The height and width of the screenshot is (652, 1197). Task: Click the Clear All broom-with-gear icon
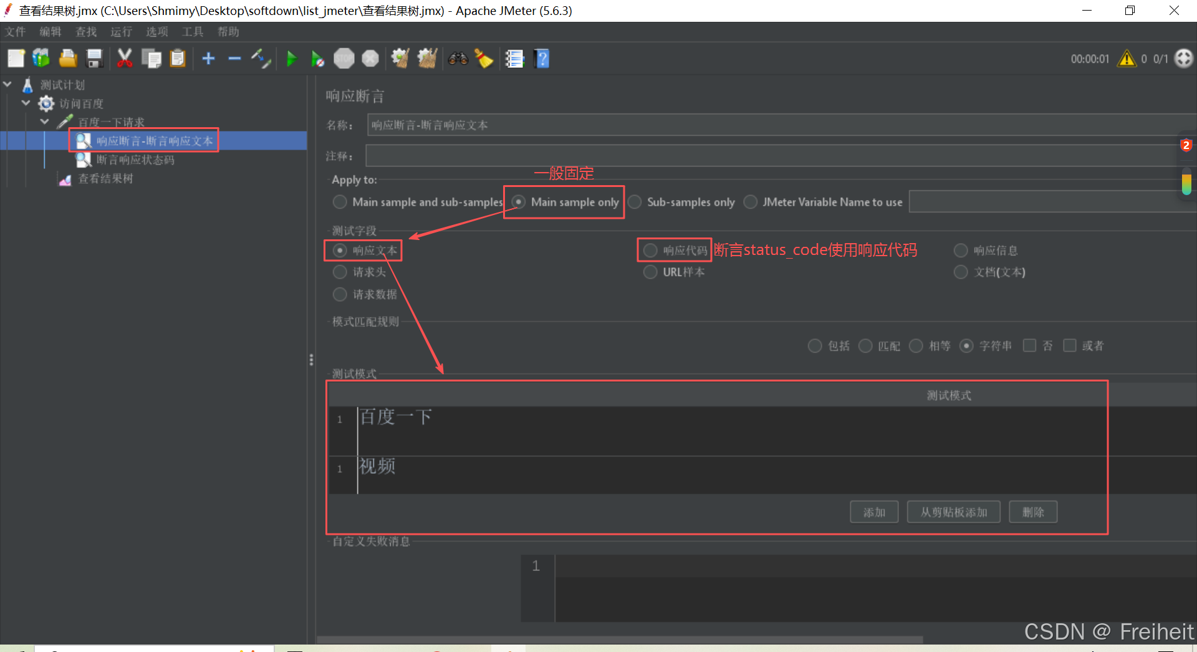(427, 58)
